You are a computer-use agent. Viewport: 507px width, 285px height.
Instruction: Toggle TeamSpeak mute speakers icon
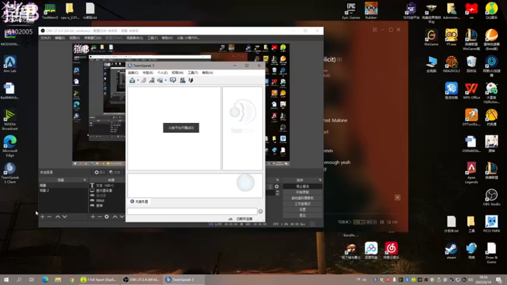(x=160, y=80)
